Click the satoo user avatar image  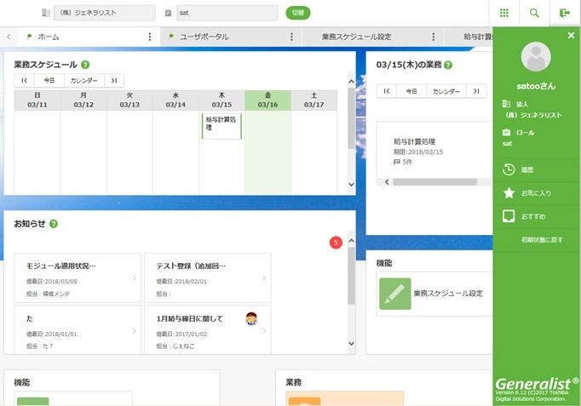point(536,59)
